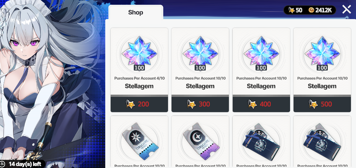The width and height of the screenshot is (356, 168).
Task: Select the Stellagem gem icon priced 500
Action: [322, 53]
